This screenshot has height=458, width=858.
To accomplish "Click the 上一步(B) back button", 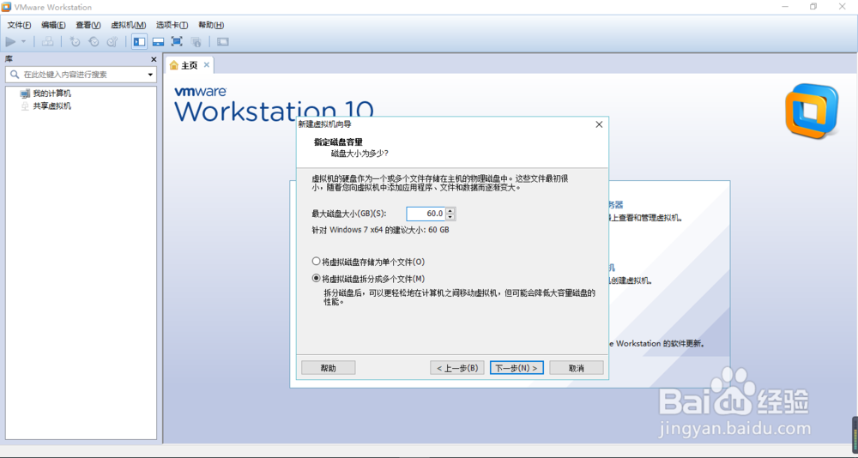I will 457,368.
